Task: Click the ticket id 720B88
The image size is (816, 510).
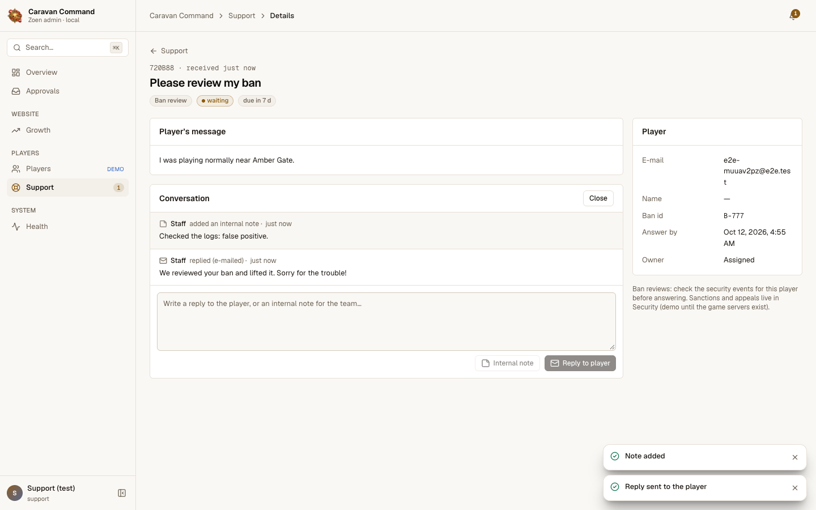Action: [x=161, y=68]
